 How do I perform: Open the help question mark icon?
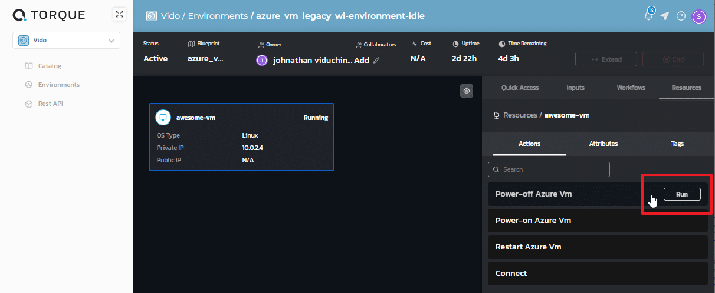tap(681, 16)
